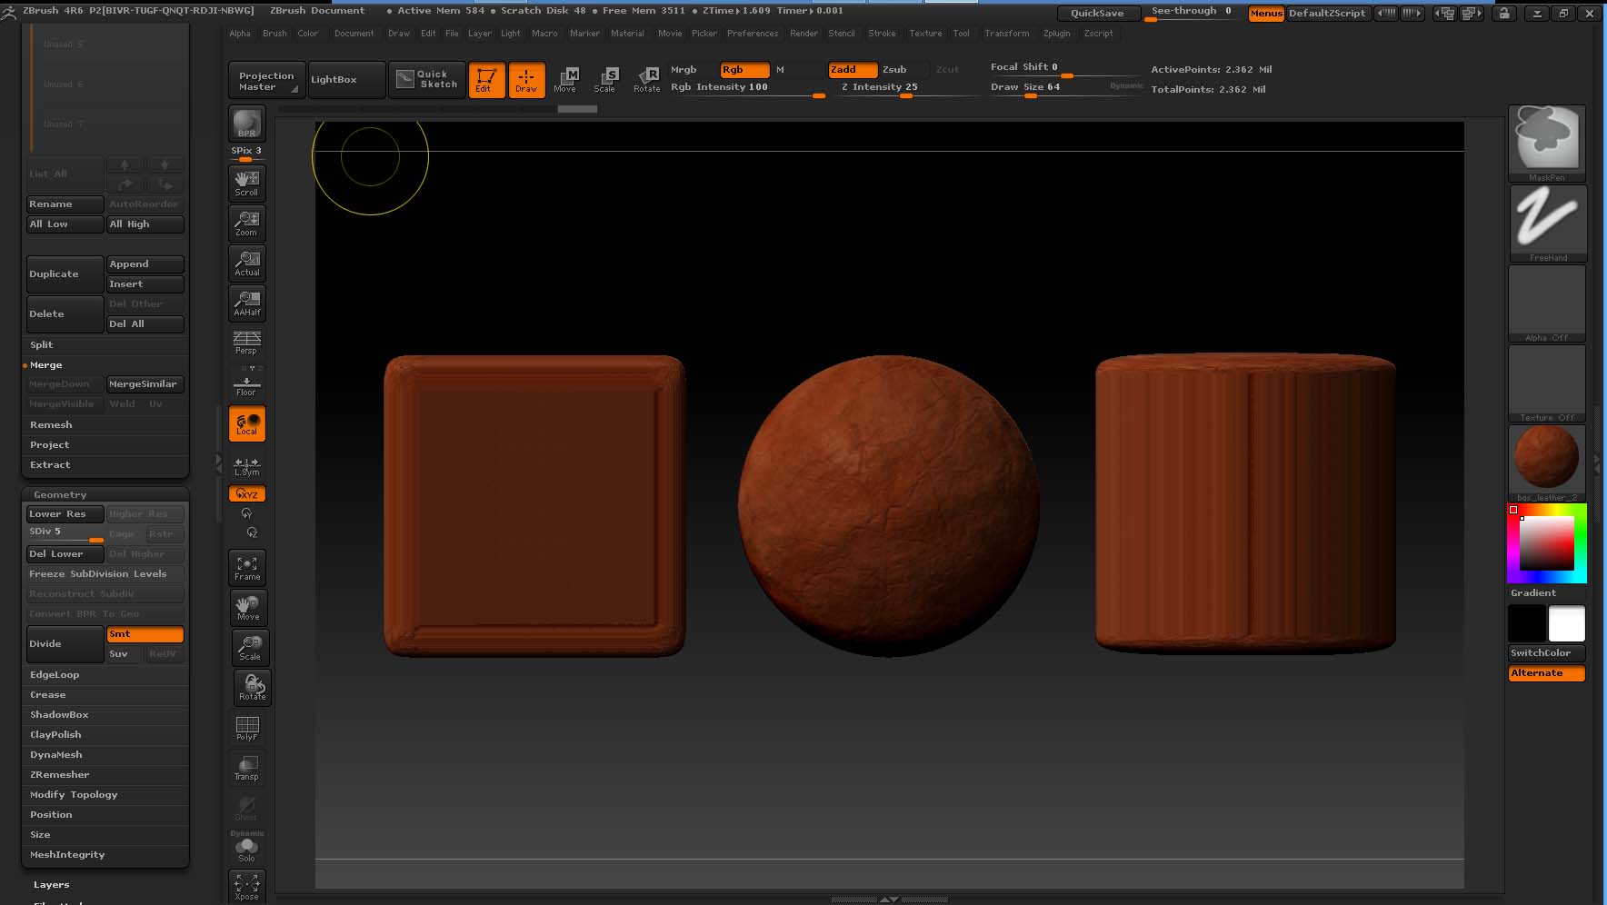This screenshot has height=905, width=1607.
Task: Toggle the Floor grid icon
Action: [245, 382]
